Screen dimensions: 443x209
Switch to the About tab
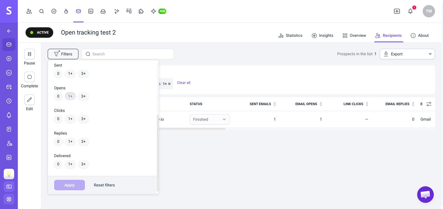420,36
